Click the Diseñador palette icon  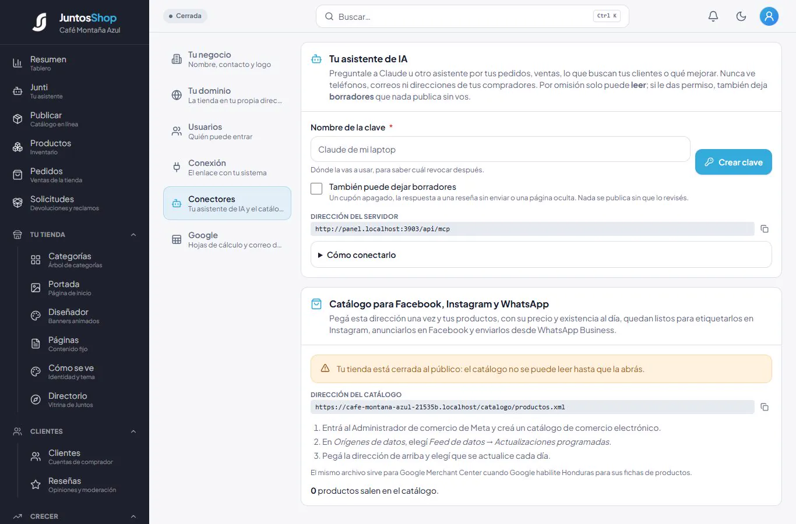point(36,316)
